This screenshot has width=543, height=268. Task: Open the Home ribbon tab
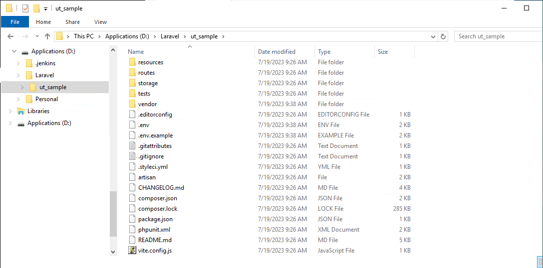pos(43,22)
